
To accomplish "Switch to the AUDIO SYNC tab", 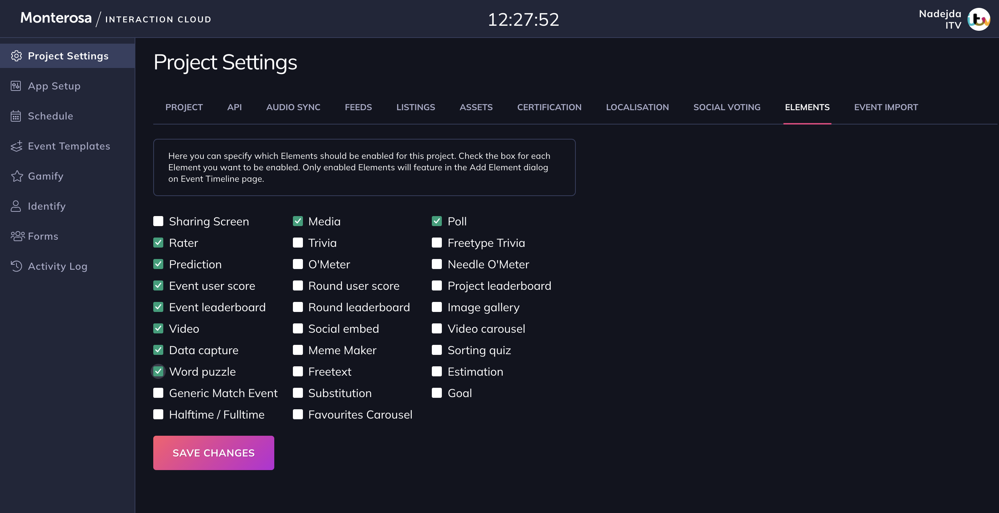I will 293,107.
